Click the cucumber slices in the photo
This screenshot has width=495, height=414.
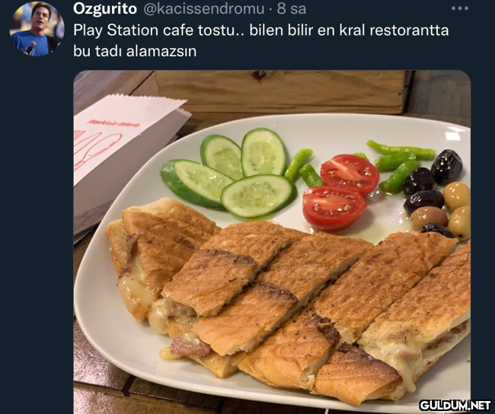pyautogui.click(x=228, y=174)
